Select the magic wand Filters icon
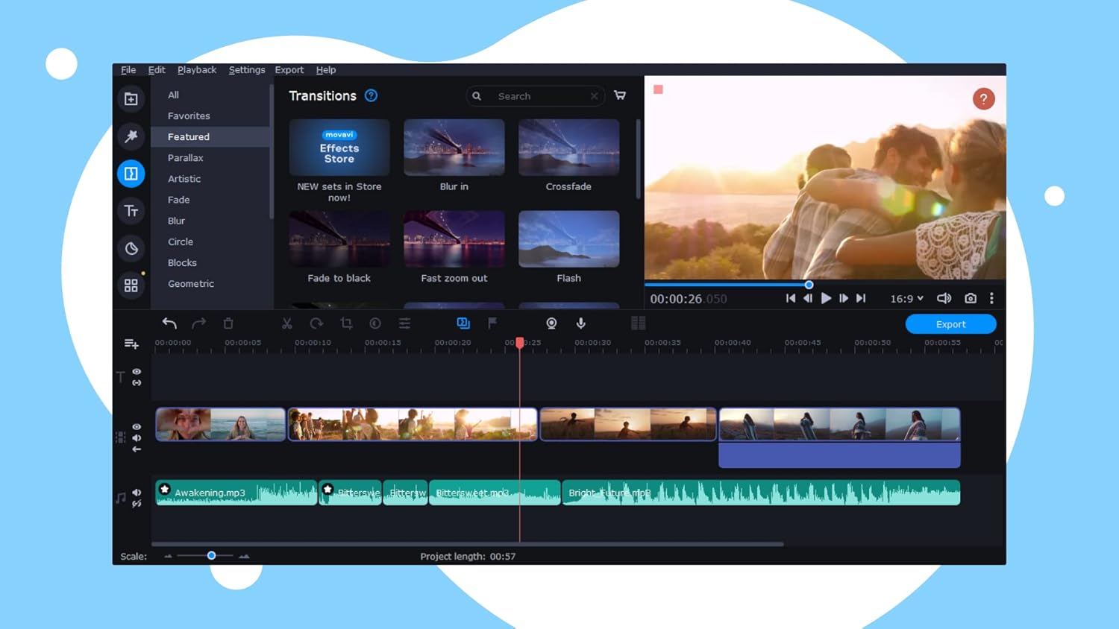 point(131,136)
